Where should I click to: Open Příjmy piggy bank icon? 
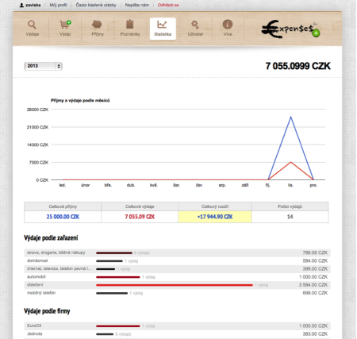[97, 25]
